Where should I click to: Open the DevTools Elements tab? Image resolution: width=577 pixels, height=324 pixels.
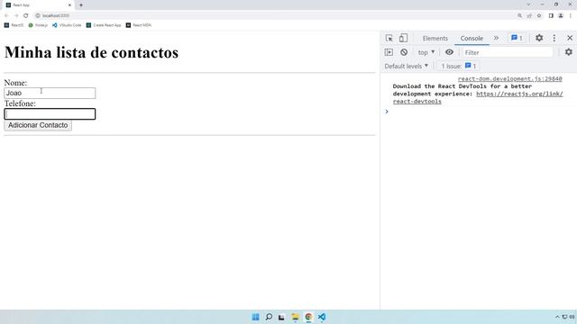pos(435,38)
